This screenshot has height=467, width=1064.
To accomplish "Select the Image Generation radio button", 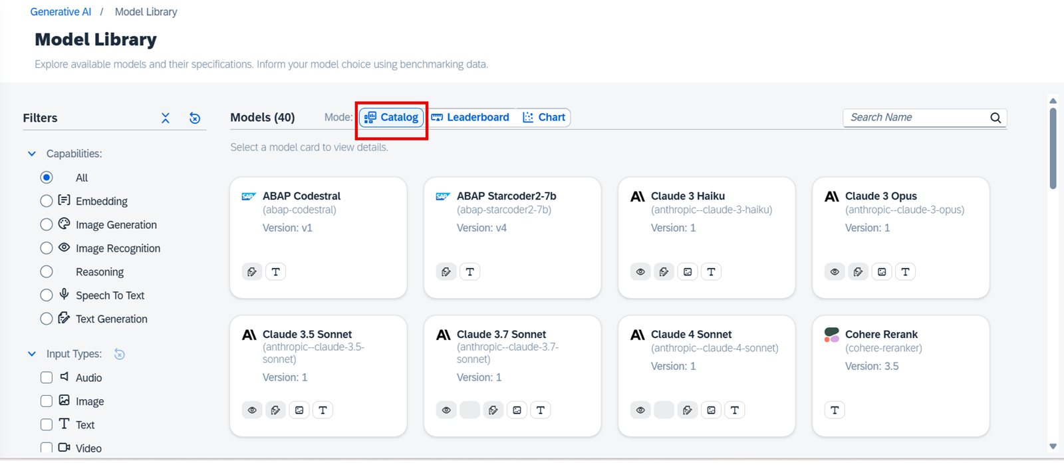I will tap(47, 225).
